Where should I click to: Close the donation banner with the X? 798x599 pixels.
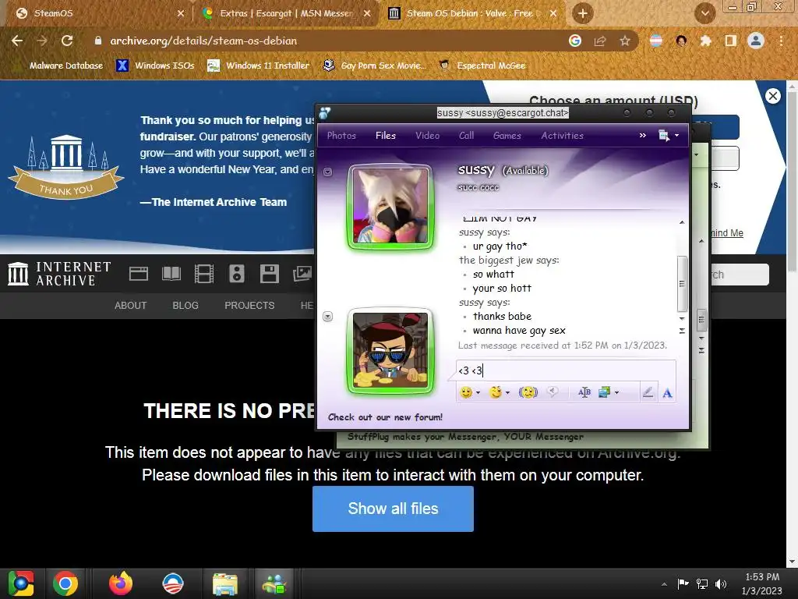pyautogui.click(x=772, y=96)
